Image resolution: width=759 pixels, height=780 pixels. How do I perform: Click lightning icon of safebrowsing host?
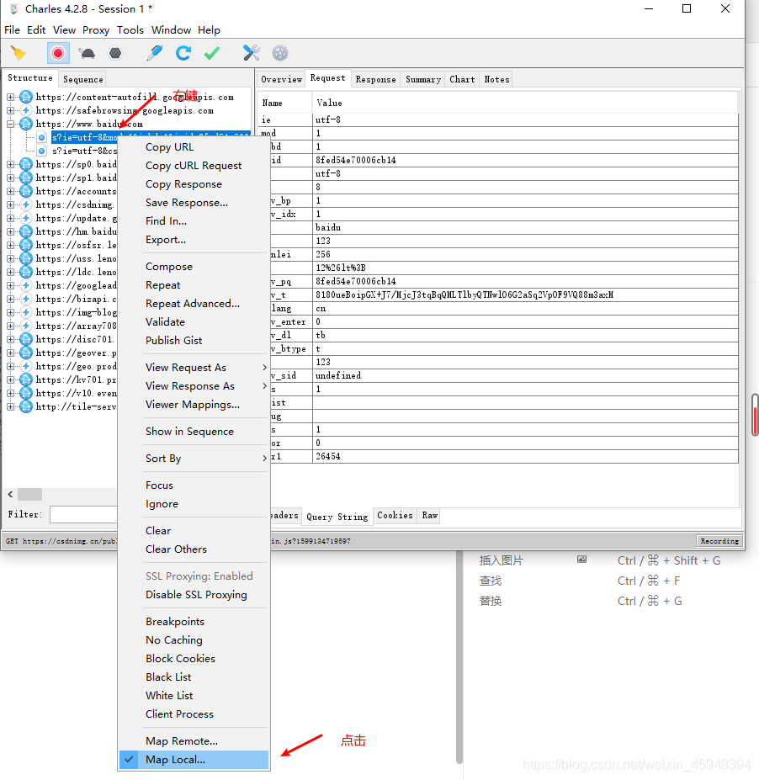(26, 110)
